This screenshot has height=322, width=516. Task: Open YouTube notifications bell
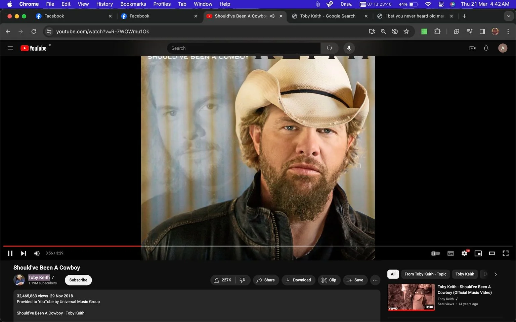tap(486, 48)
